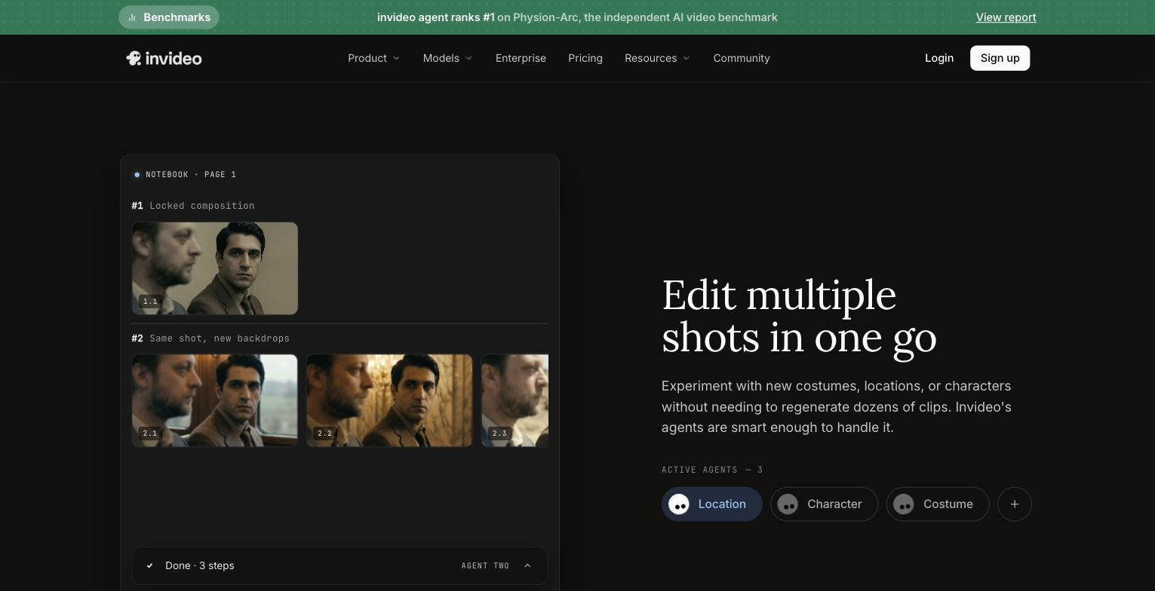Open thumbnail 1.1 locked composition
The image size is (1155, 591).
(215, 268)
